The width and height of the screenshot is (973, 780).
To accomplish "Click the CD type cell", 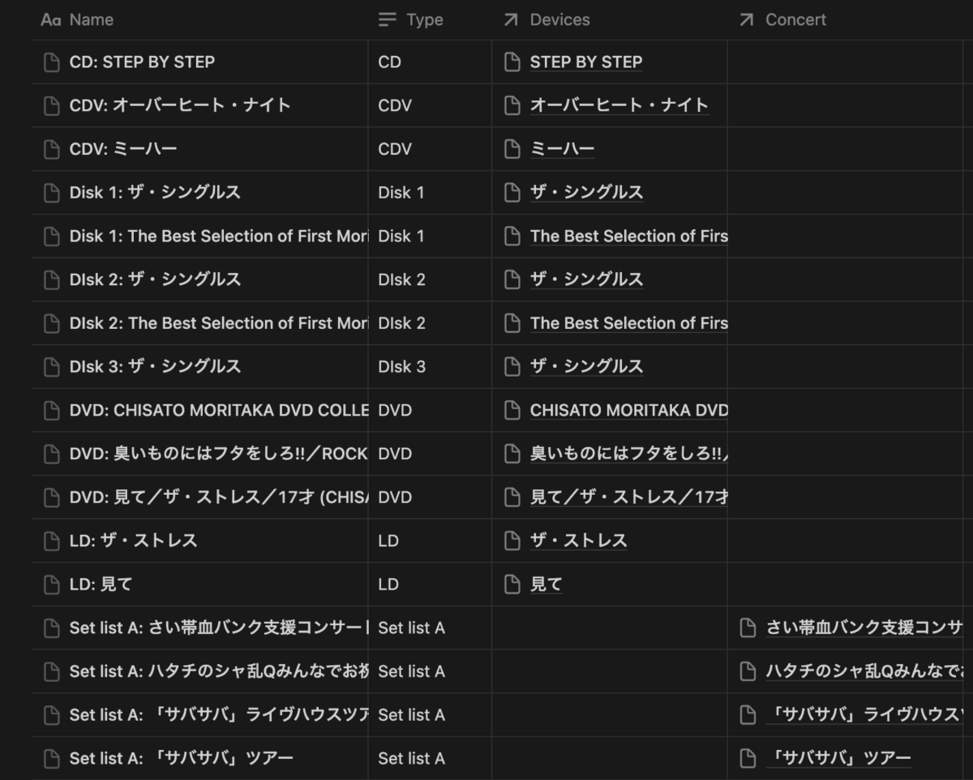I will coord(430,62).
